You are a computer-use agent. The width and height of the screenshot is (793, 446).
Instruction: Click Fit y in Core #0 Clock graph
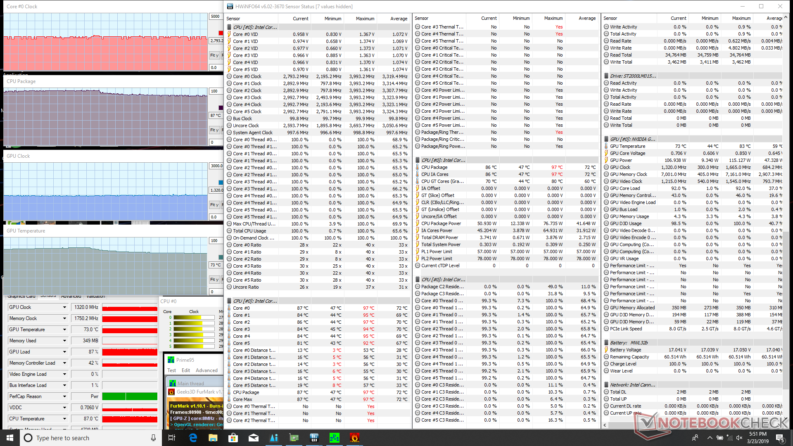click(x=214, y=55)
